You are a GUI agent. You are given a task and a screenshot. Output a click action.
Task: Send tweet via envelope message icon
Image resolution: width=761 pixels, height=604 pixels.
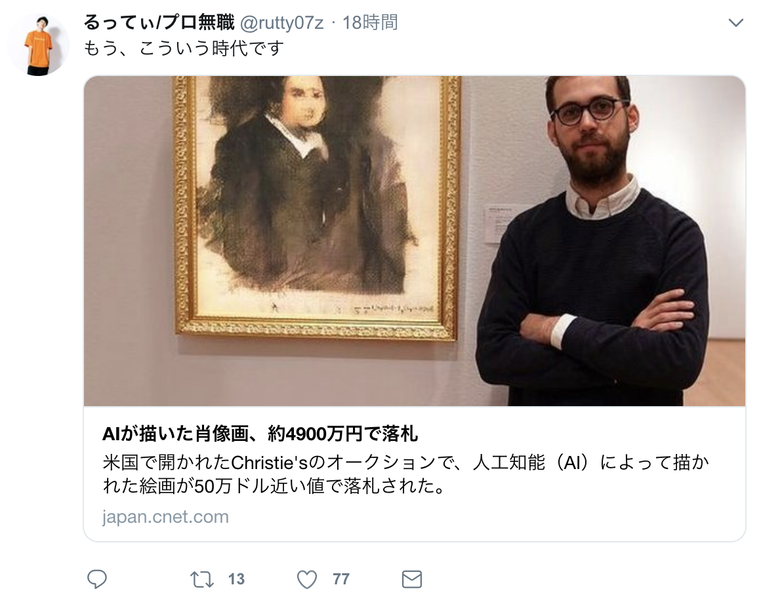click(x=412, y=579)
